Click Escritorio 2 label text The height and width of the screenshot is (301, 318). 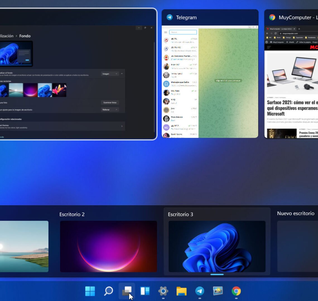click(72, 214)
